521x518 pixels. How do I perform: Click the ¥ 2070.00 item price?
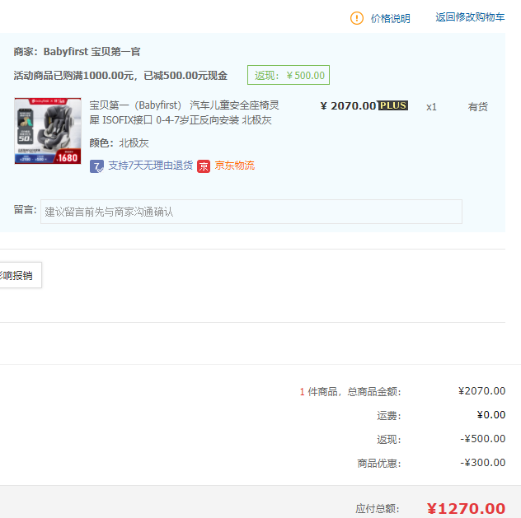(x=348, y=106)
